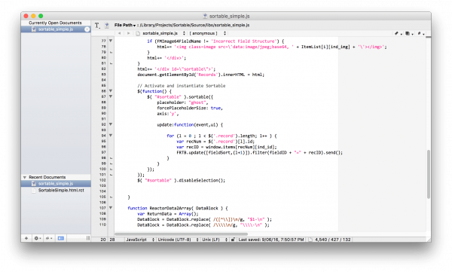Click the line number 20 in status bar
Image resolution: width=452 pixels, height=272 pixels.
(103, 240)
